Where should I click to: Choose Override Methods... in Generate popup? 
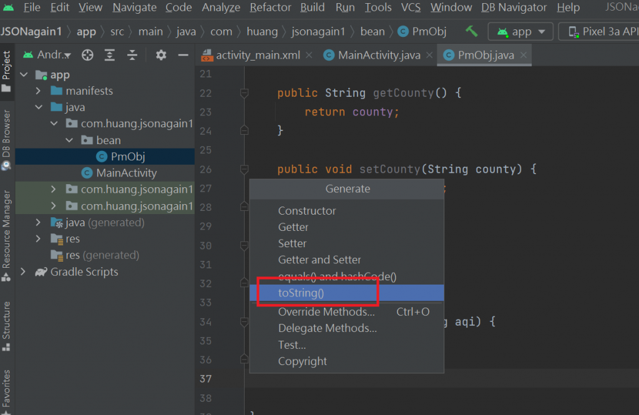[x=346, y=312]
